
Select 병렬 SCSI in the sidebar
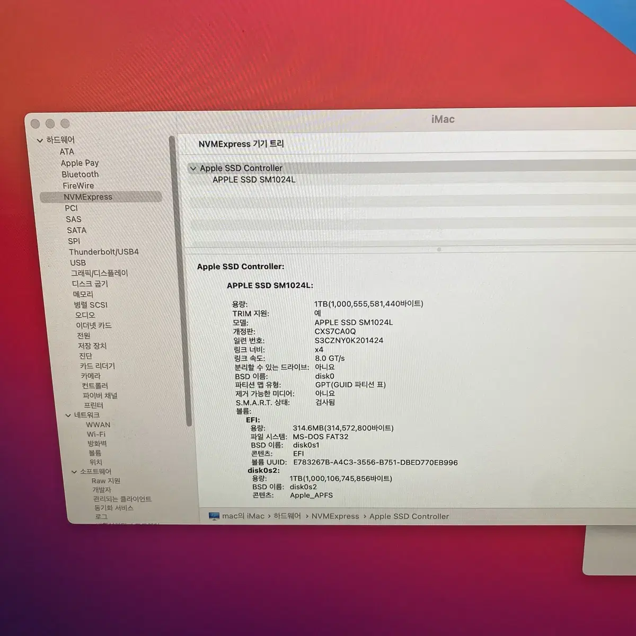pyautogui.click(x=90, y=305)
